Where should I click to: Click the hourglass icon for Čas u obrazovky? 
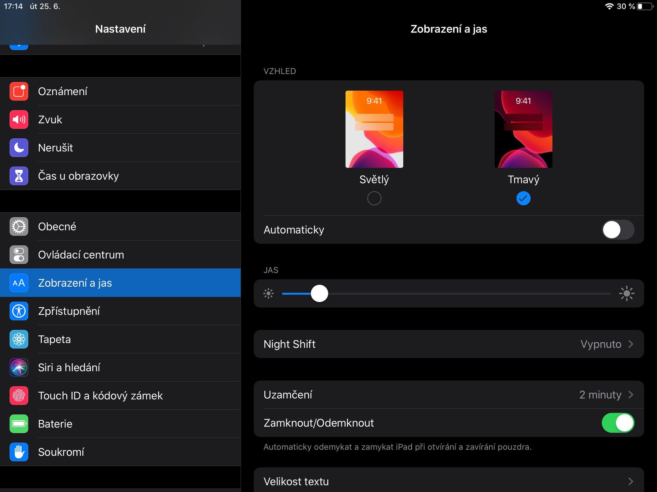(x=19, y=176)
